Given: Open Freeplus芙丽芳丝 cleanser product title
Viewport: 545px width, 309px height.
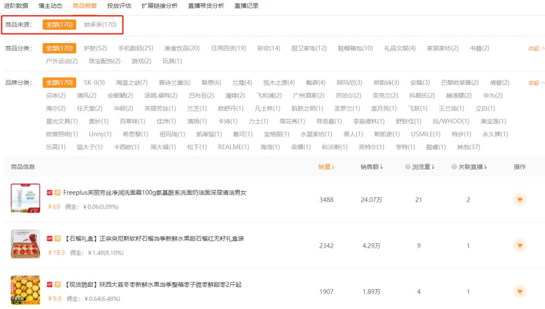Looking at the screenshot, I should [155, 192].
